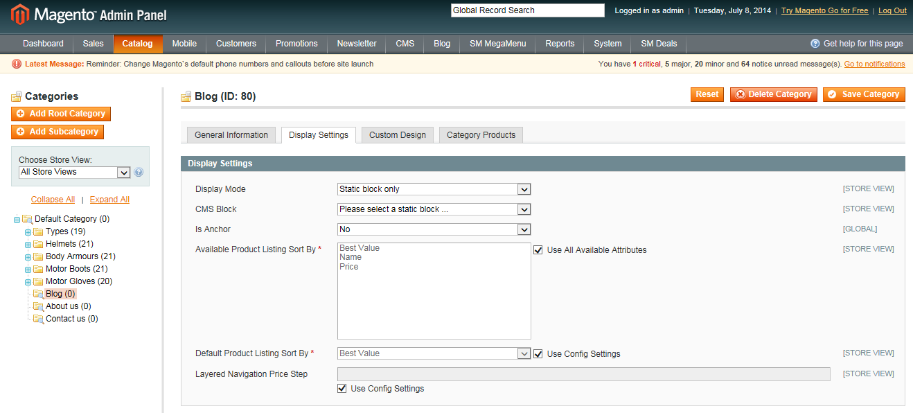The width and height of the screenshot is (913, 413).
Task: Click the Categories heading folder icon
Action: (17, 97)
